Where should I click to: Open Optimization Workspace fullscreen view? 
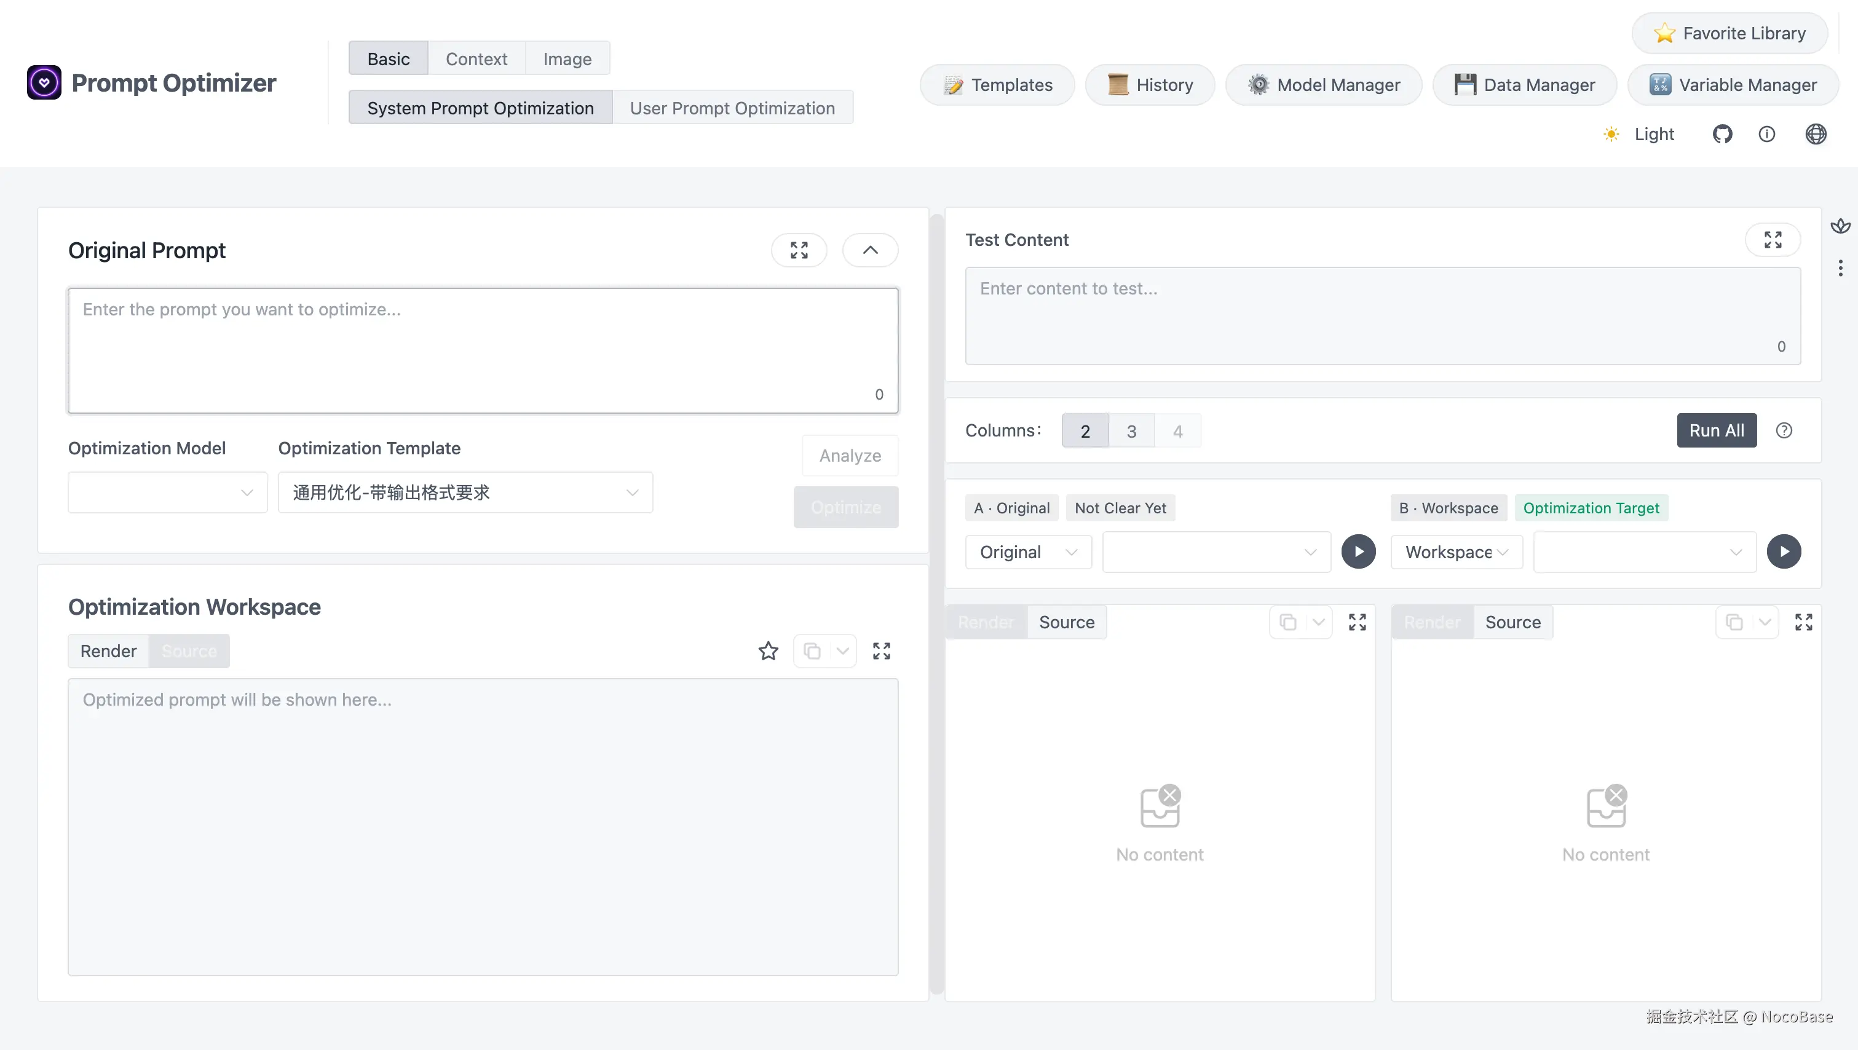coord(882,651)
